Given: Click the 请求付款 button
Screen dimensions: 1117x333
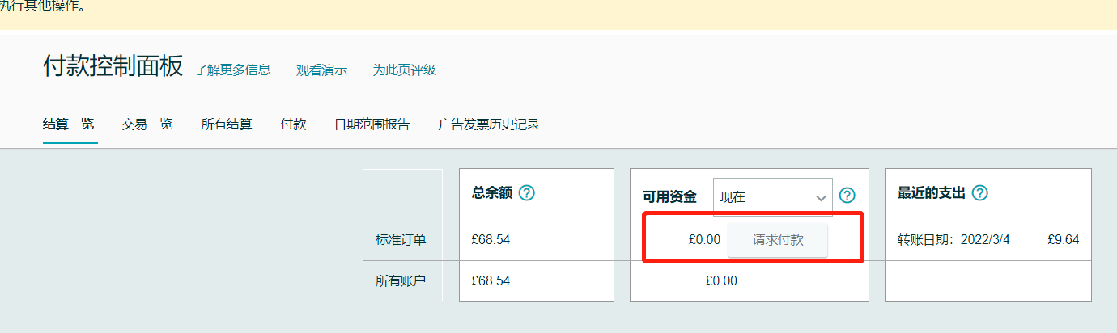Looking at the screenshot, I should [778, 240].
